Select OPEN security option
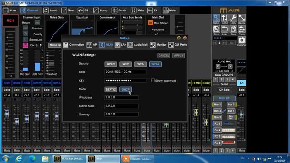The height and width of the screenshot is (163, 290). click(111, 64)
